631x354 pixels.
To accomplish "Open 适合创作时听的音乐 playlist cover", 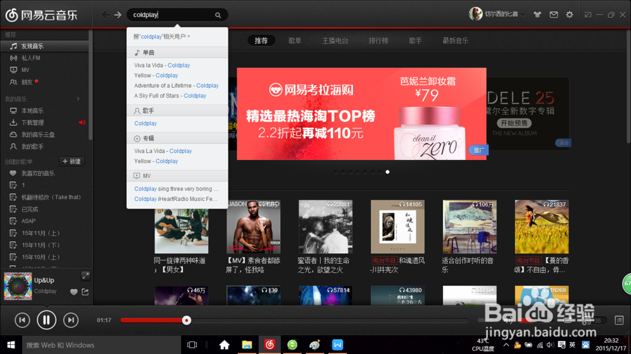I will pyautogui.click(x=469, y=227).
